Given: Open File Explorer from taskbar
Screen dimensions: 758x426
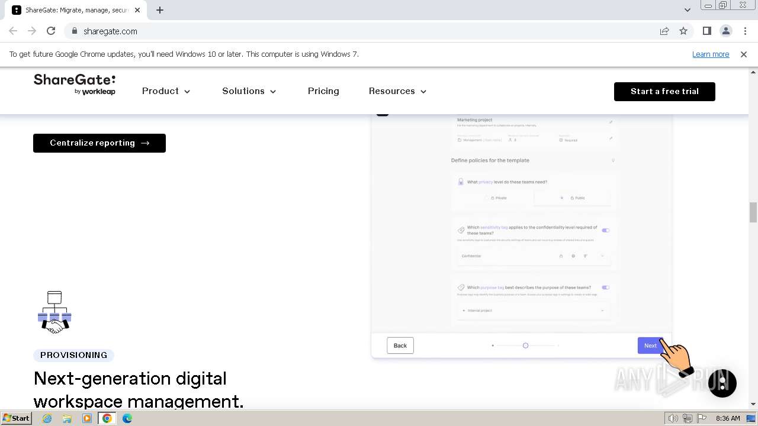Looking at the screenshot, I should coord(67,418).
